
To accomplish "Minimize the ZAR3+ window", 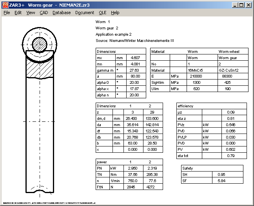I will (235, 5).
